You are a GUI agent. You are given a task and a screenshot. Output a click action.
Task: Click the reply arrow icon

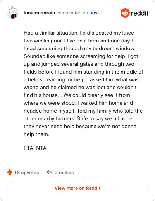click(50, 173)
